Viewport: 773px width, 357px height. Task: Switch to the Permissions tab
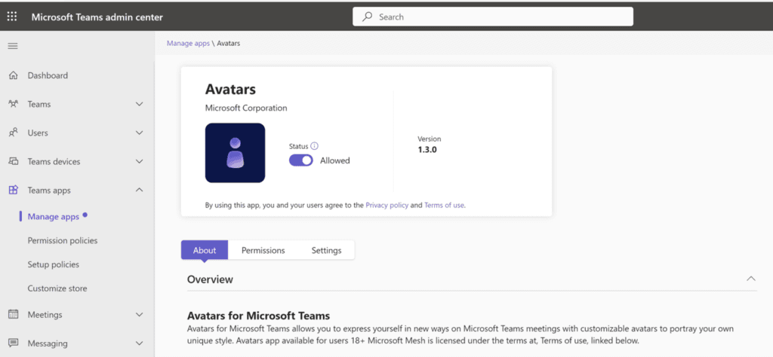(263, 250)
